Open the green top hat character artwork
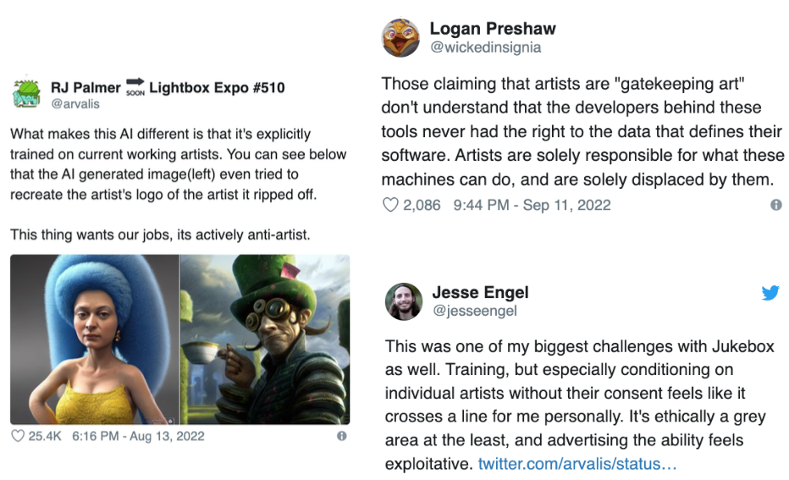 (x=265, y=339)
